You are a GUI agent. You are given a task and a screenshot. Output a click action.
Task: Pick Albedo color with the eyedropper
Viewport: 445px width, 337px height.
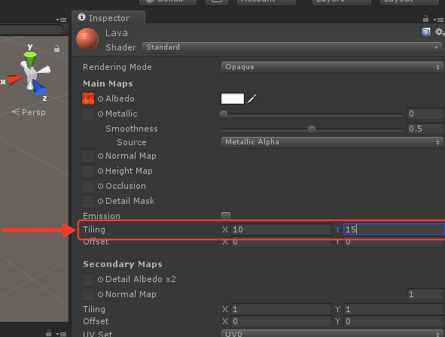[252, 99]
